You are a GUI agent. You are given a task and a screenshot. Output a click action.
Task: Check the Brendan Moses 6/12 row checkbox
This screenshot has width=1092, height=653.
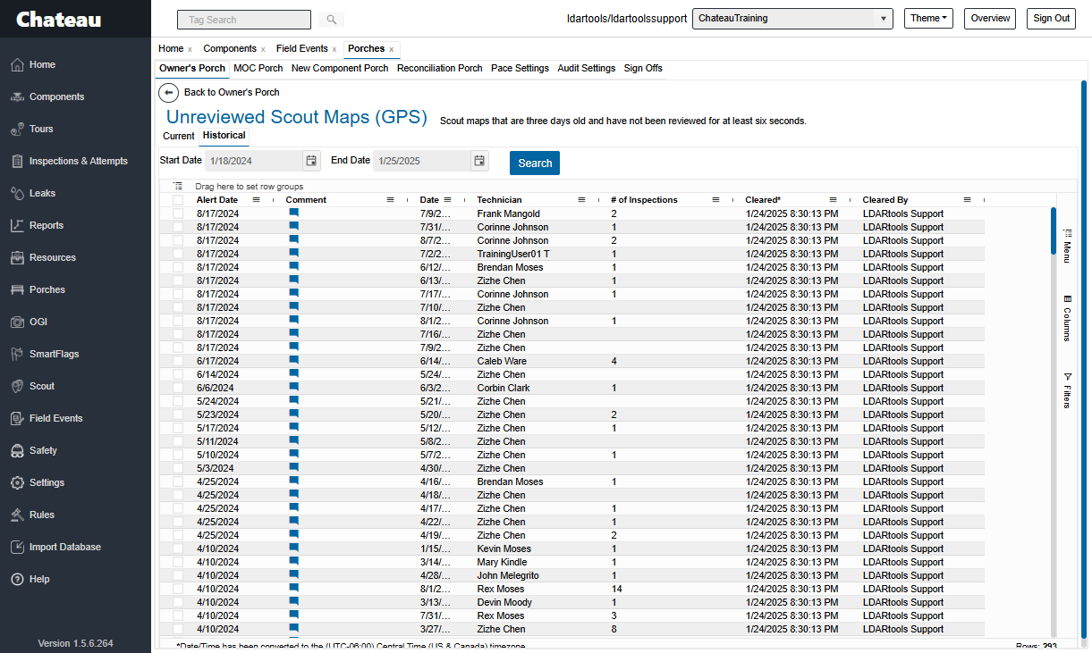tap(177, 267)
